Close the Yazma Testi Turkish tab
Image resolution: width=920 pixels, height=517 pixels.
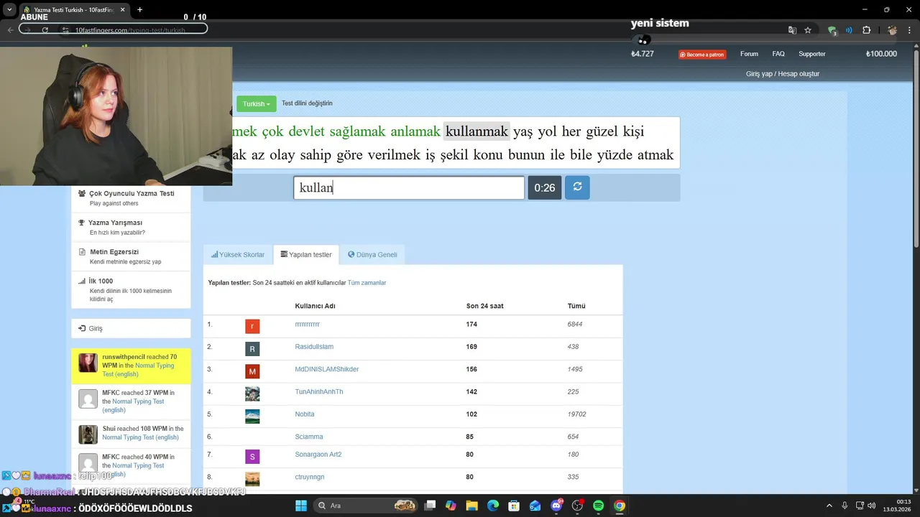[x=122, y=9]
